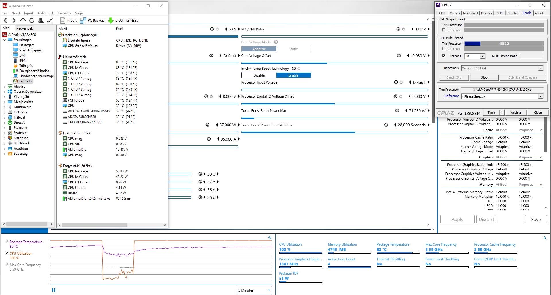
Task: Open the AIDA64 user manage icon
Action: (x=41, y=20)
